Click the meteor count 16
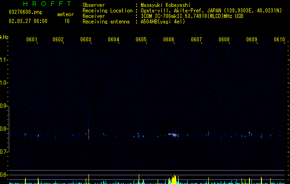The width and height of the screenshot is (290, 184). 67,21
